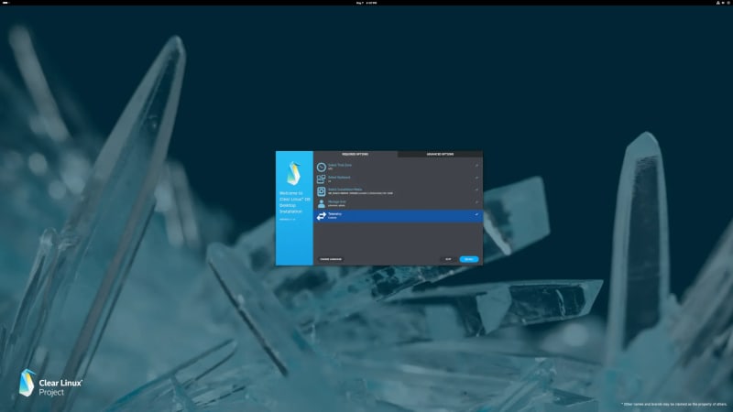Click the checkmark on Select Time Zone row
The image size is (733, 412).
pos(476,167)
